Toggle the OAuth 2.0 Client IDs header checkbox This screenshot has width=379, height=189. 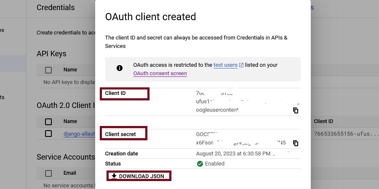click(x=48, y=121)
